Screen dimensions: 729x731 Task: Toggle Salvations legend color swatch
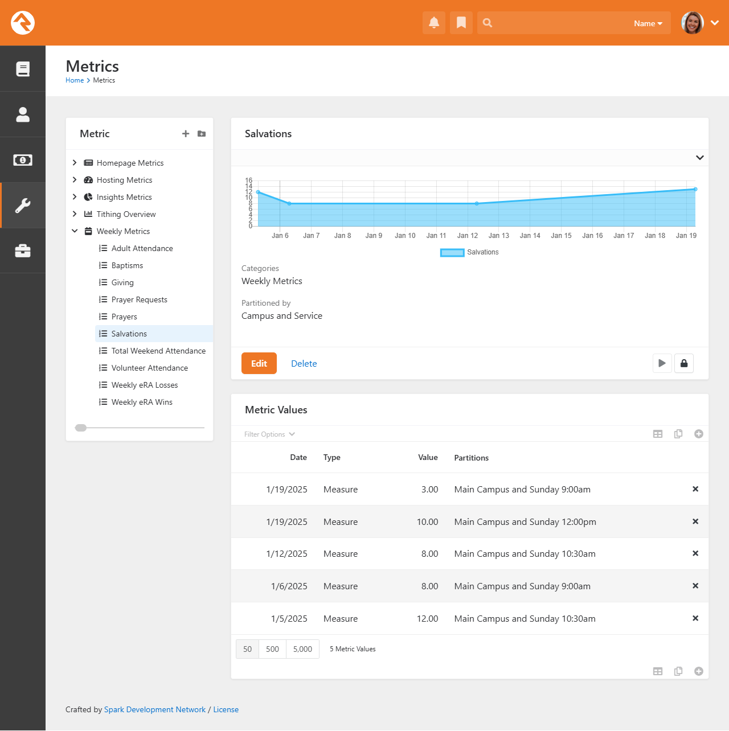point(452,252)
